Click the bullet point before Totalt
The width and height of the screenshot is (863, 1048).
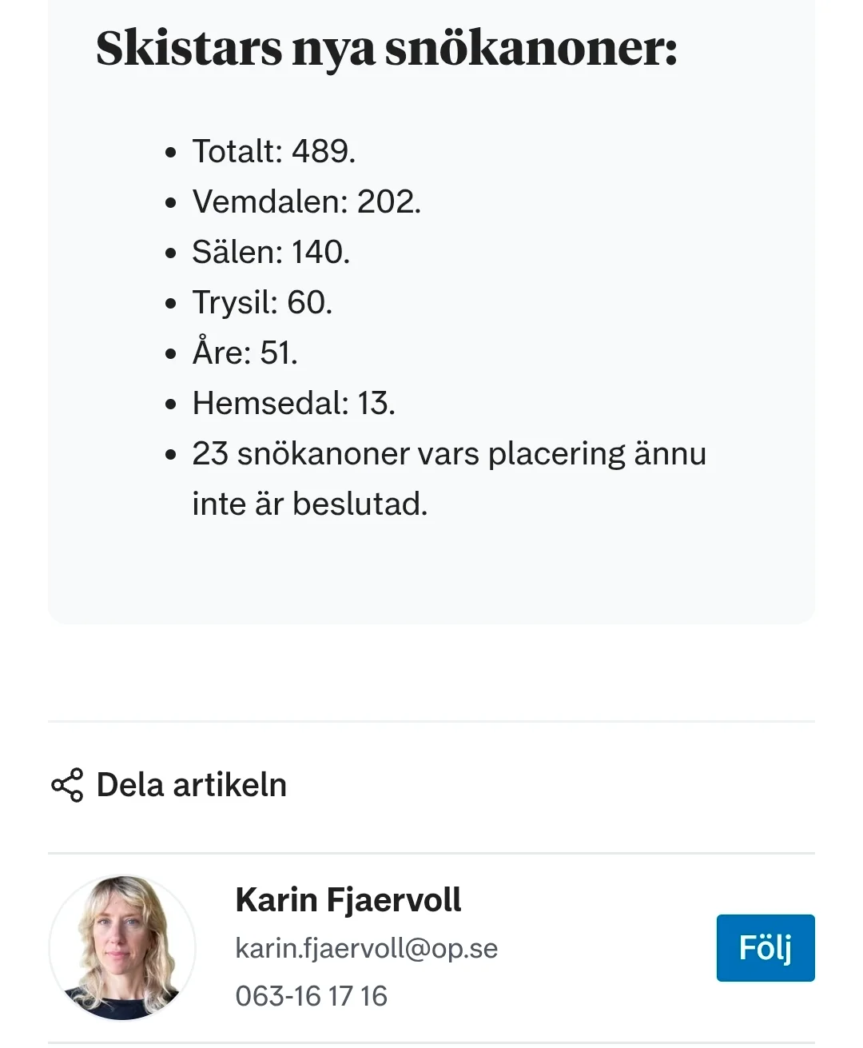tap(170, 153)
